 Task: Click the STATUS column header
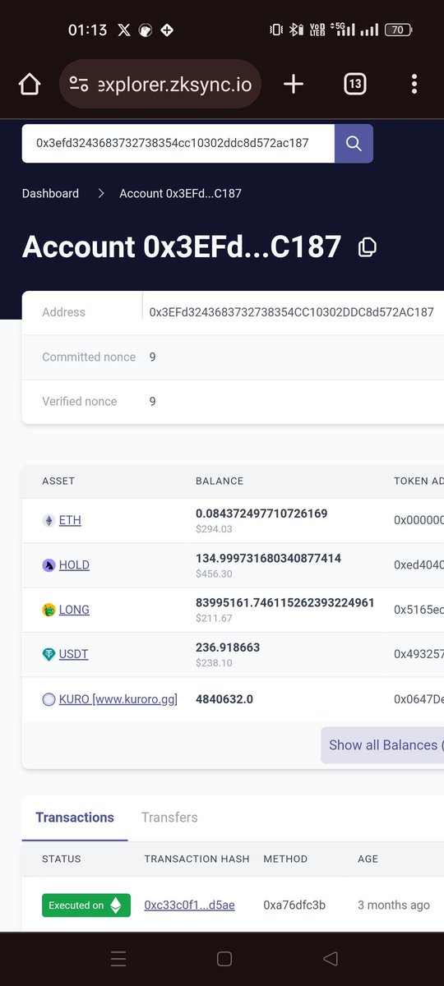click(x=62, y=859)
